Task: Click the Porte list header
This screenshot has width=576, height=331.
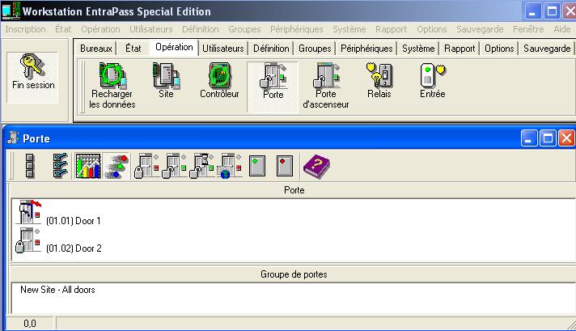Action: point(294,190)
